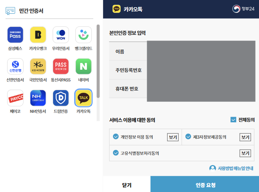Select the 통신사PASS red icon
Screen dimensions: 259x192
click(61, 66)
